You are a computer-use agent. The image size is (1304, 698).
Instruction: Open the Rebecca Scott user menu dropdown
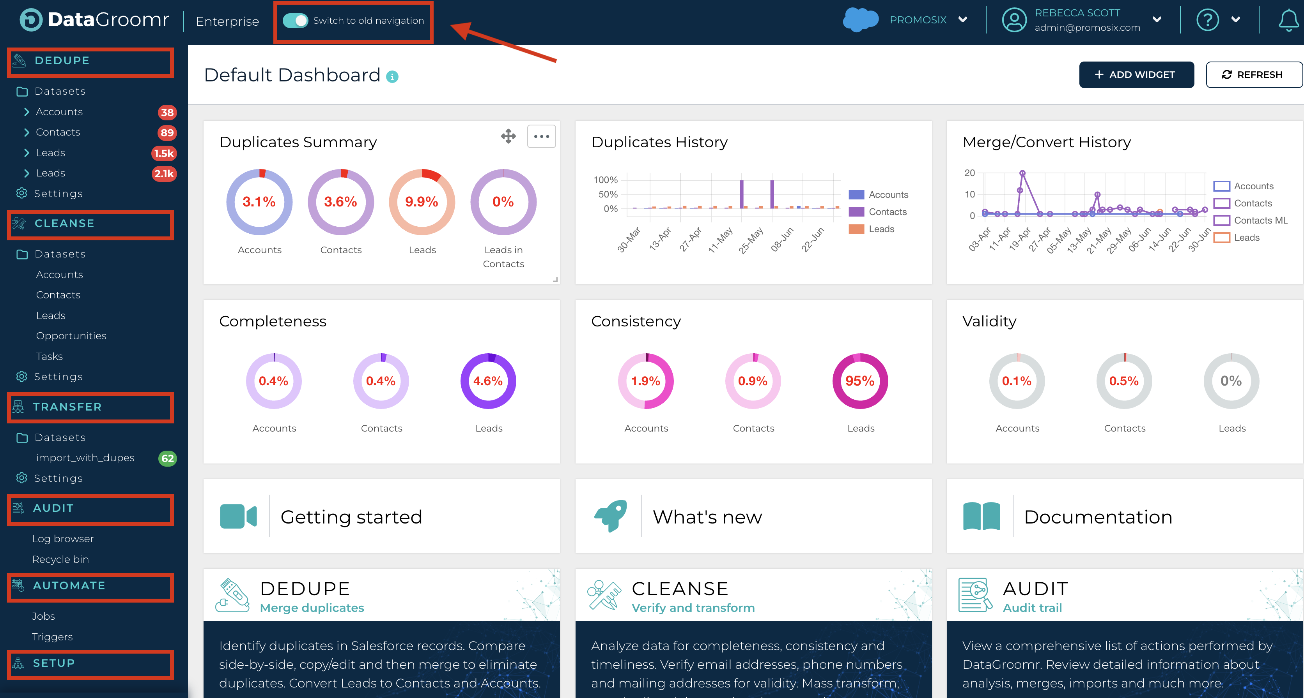coord(1157,20)
